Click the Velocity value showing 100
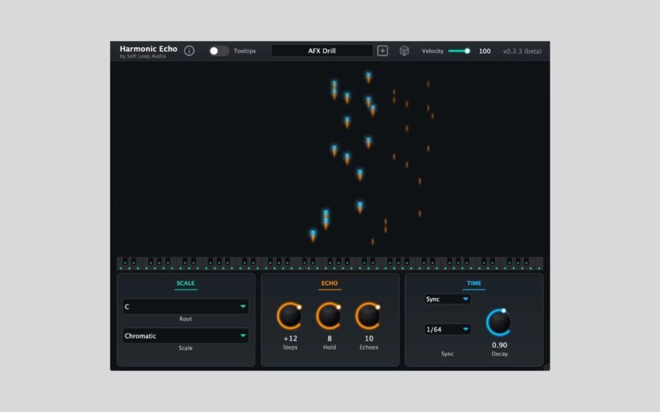 point(485,51)
